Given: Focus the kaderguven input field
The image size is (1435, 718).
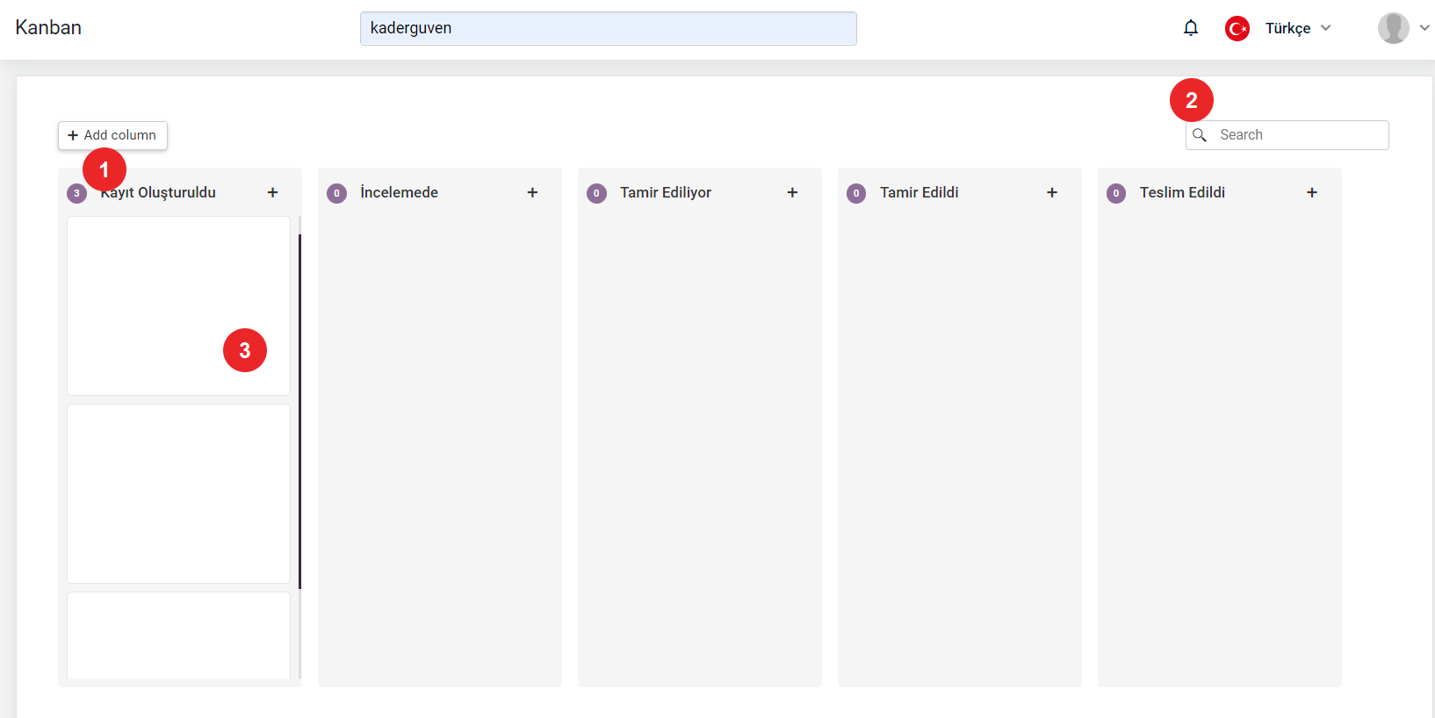Looking at the screenshot, I should pyautogui.click(x=608, y=28).
